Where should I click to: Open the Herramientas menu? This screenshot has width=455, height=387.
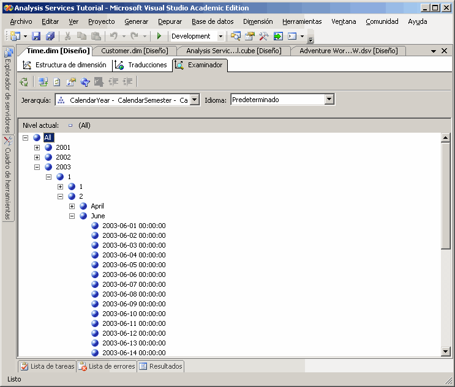tap(302, 21)
